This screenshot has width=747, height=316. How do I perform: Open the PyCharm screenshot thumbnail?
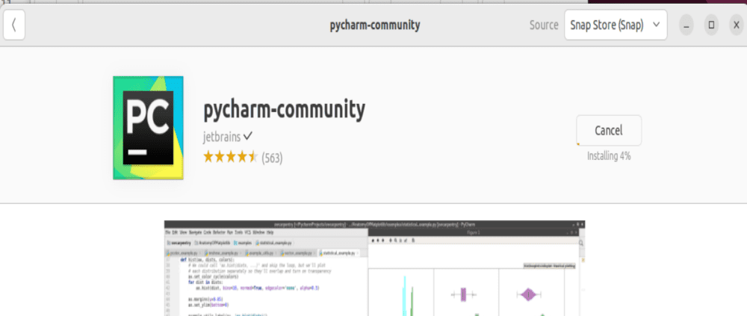pyautogui.click(x=374, y=268)
